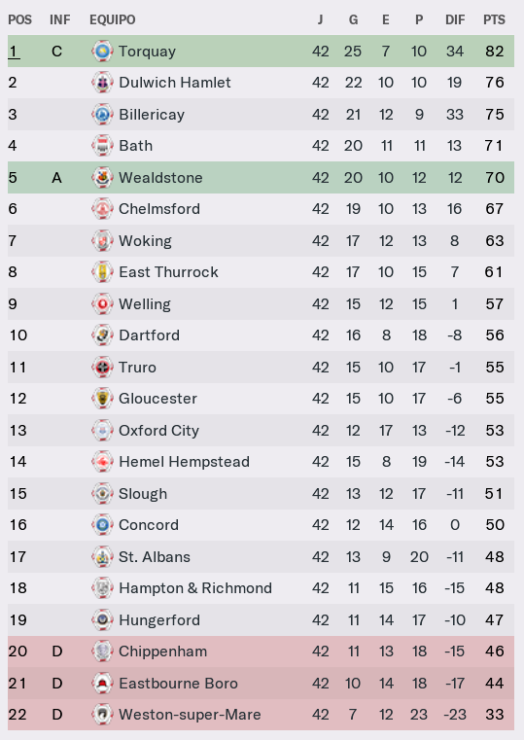
Task: Click the EQUIPO column header
Action: [x=112, y=19]
